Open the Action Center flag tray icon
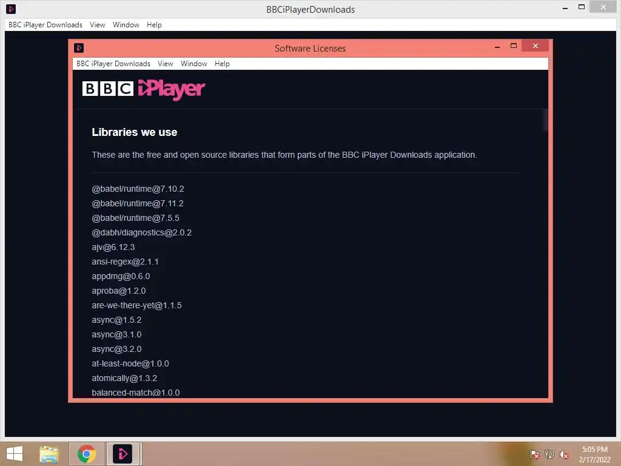621x466 pixels. pyautogui.click(x=534, y=454)
